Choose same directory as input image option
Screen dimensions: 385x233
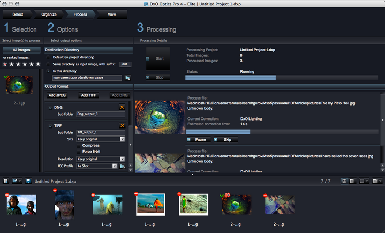pos(49,64)
